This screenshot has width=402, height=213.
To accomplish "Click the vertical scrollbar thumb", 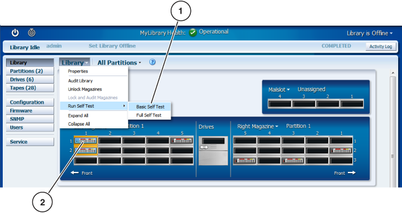I will tap(393, 132).
